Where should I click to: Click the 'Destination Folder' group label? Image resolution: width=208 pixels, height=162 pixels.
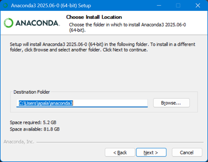pos(31,92)
